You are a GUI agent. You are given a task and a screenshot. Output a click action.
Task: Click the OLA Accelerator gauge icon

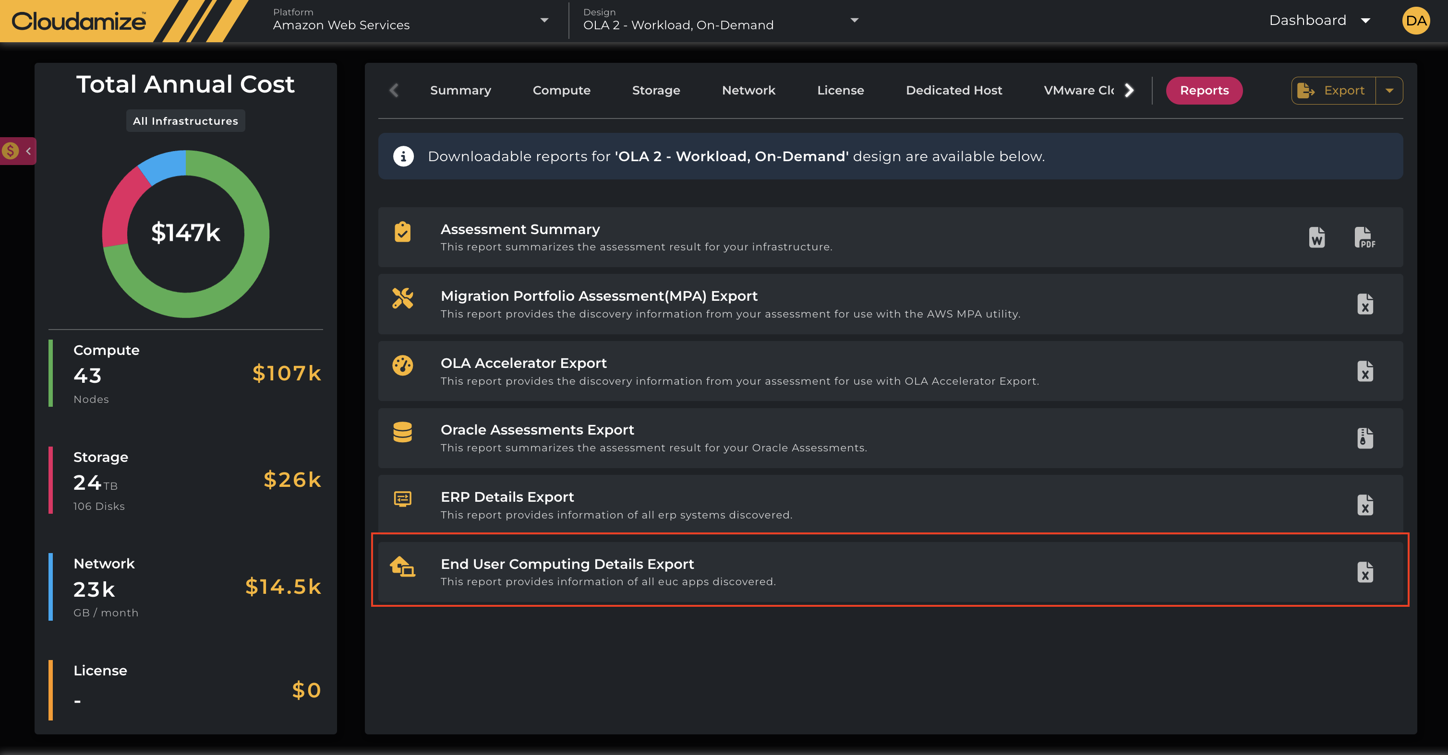point(402,365)
